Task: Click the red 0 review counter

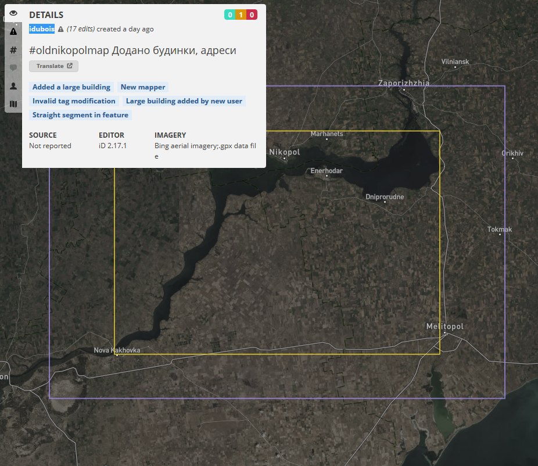Action: (x=252, y=15)
